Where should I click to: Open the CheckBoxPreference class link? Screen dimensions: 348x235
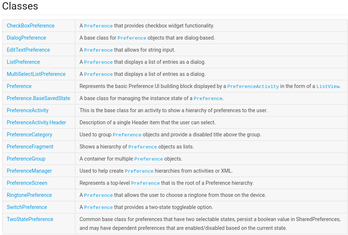tap(31, 26)
